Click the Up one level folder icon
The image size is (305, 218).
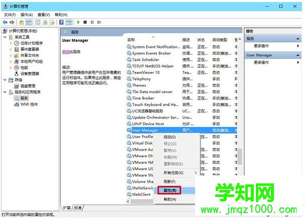pyautogui.click(x=22, y=23)
